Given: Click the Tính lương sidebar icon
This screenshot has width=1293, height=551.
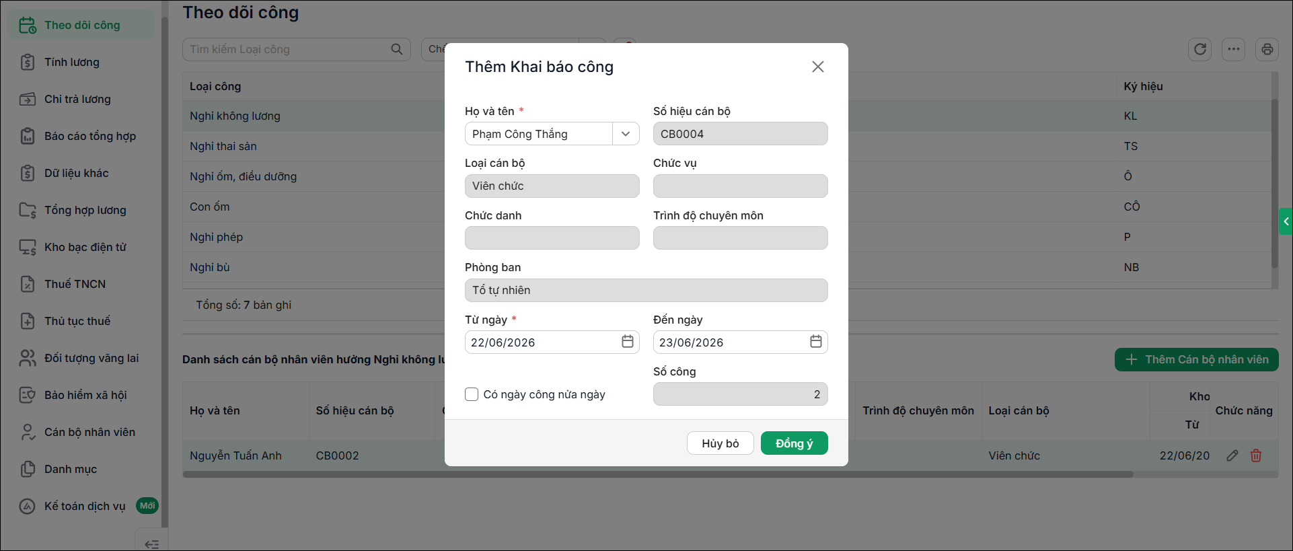Looking at the screenshot, I should [x=28, y=63].
